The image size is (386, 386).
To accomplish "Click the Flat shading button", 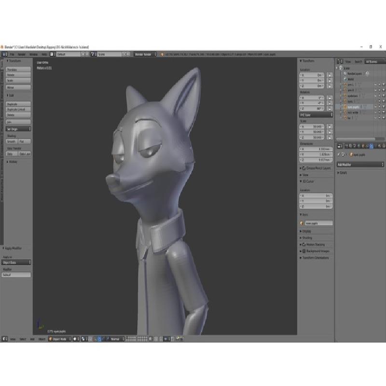I will pyautogui.click(x=25, y=141).
